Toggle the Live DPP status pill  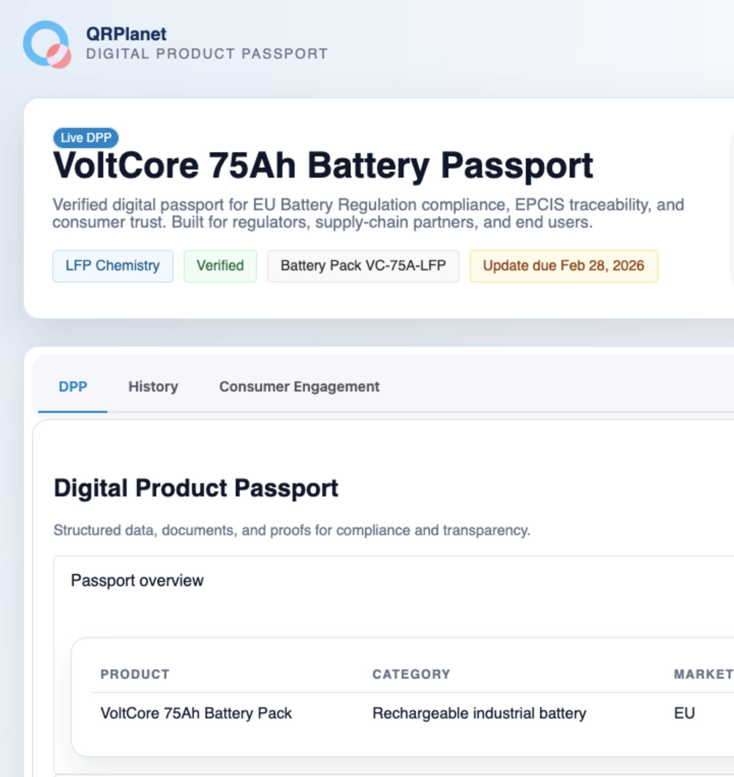85,137
